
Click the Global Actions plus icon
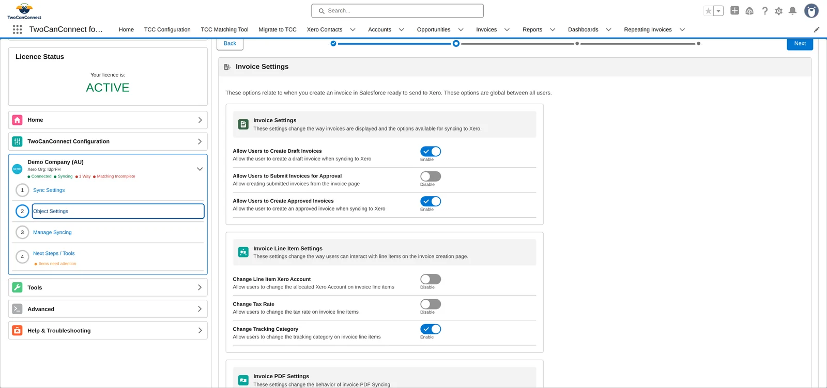pos(734,10)
